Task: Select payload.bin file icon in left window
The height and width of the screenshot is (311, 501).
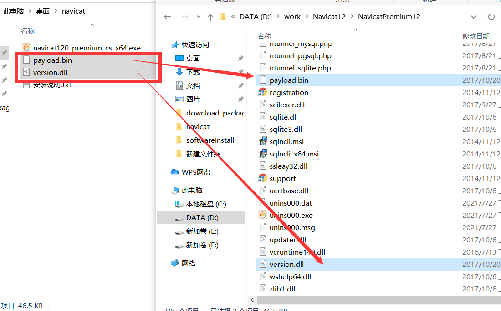Action: coord(26,60)
